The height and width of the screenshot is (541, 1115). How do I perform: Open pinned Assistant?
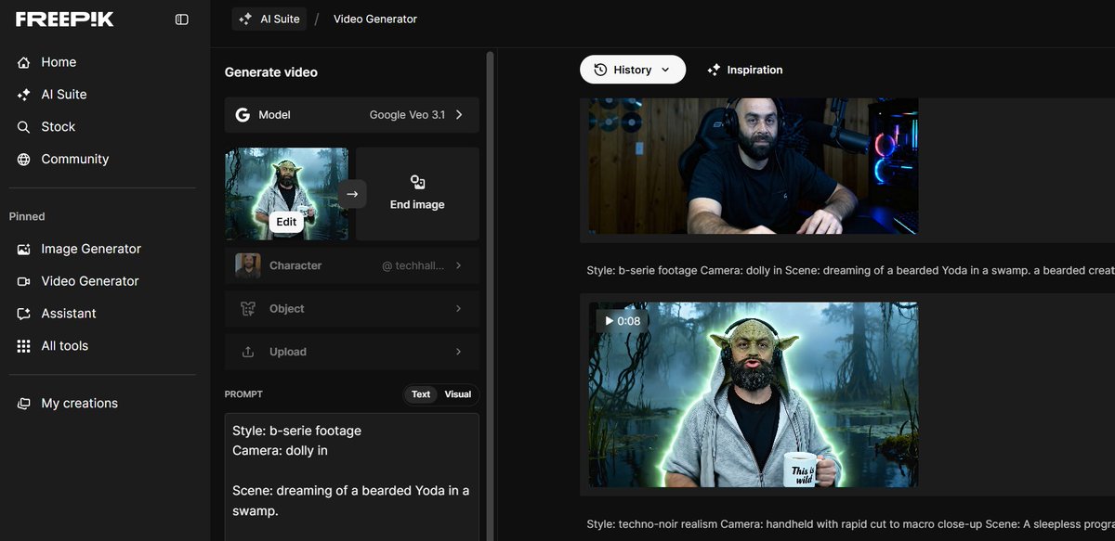pos(69,314)
